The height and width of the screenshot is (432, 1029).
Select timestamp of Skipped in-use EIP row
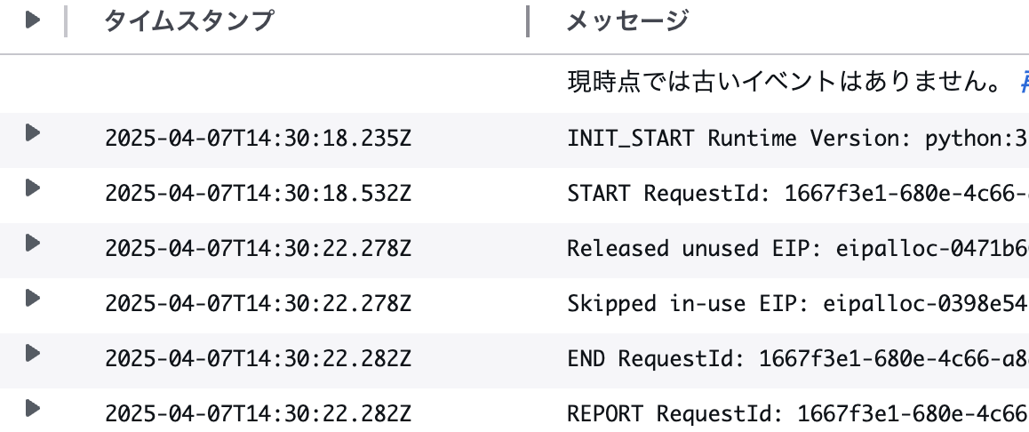click(258, 304)
